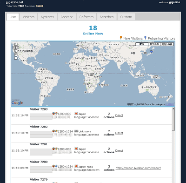Viewport: 186px width, 183px height.
Task: Click the blue visitor marker over Japan
Action: (x=152, y=52)
